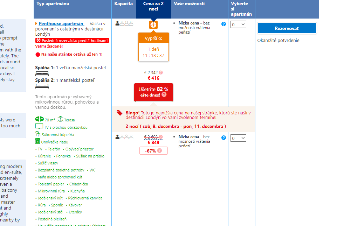Screen dimensions: 351x226
Task: Click the Terasa umbrella icon
Action: pos(60,119)
